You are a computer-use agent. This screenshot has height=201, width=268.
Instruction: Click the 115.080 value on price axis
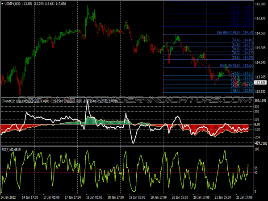[260, 4]
